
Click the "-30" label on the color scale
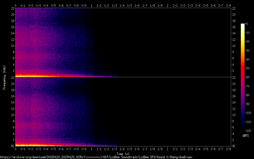[247, 51]
